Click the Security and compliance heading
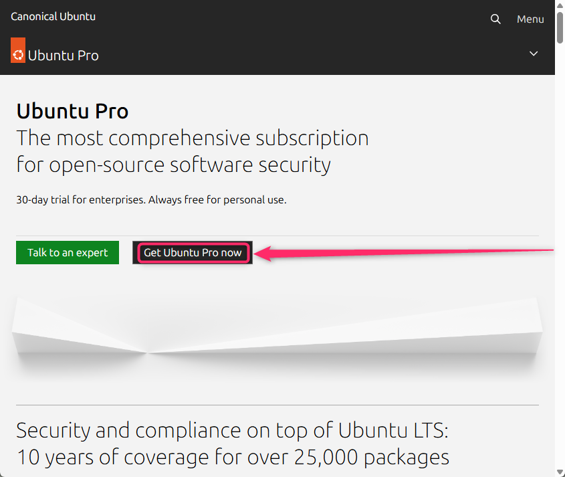 (x=233, y=430)
